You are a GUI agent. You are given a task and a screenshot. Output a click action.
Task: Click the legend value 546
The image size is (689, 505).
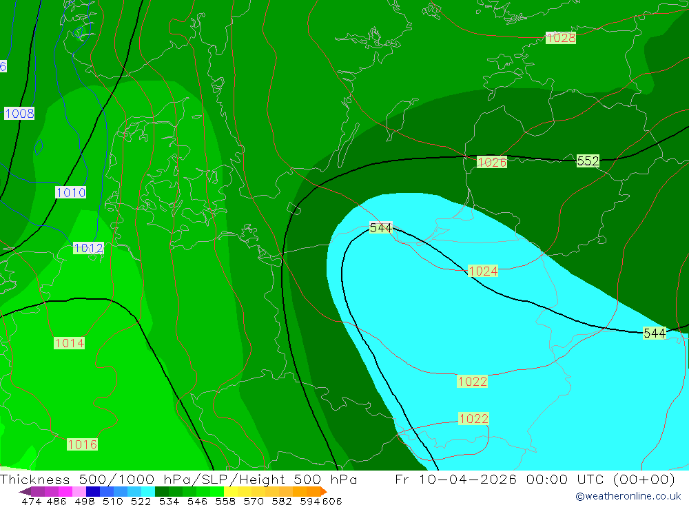197,502
